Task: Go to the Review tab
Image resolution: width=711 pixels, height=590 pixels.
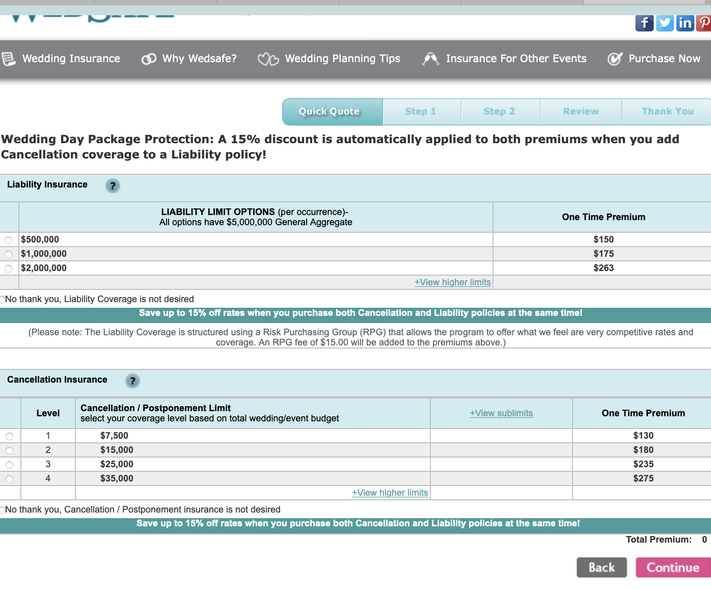Action: 581,112
